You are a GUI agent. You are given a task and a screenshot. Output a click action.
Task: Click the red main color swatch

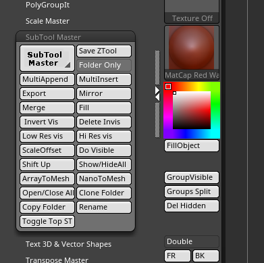[x=168, y=87]
